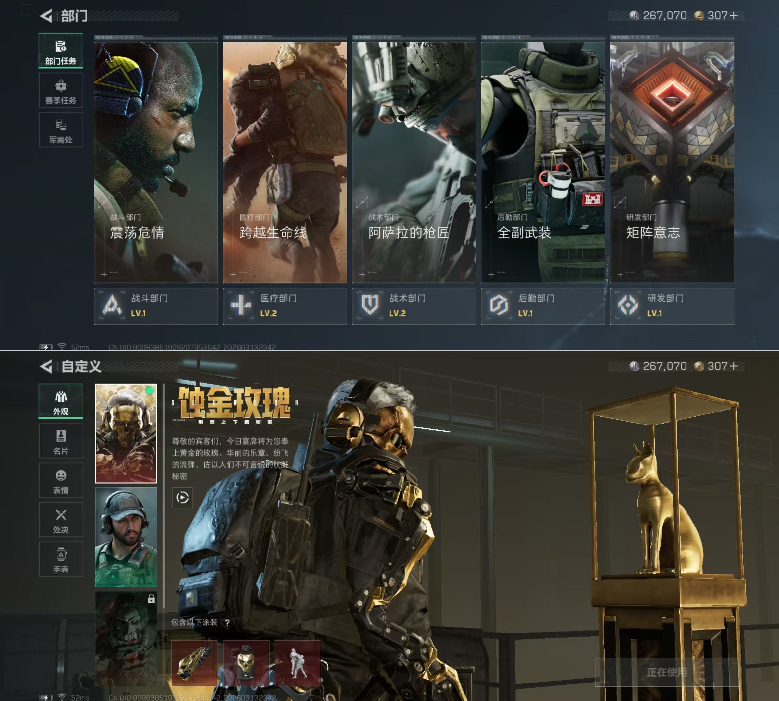Switch to 外观 appearance tab

coord(61,401)
